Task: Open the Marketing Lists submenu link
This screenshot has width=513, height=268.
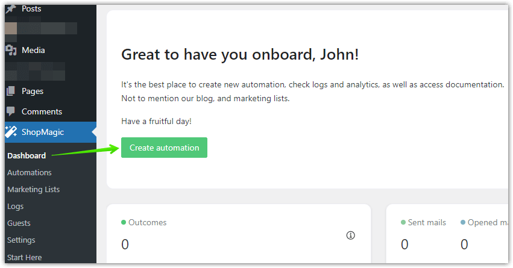Action: 33,190
